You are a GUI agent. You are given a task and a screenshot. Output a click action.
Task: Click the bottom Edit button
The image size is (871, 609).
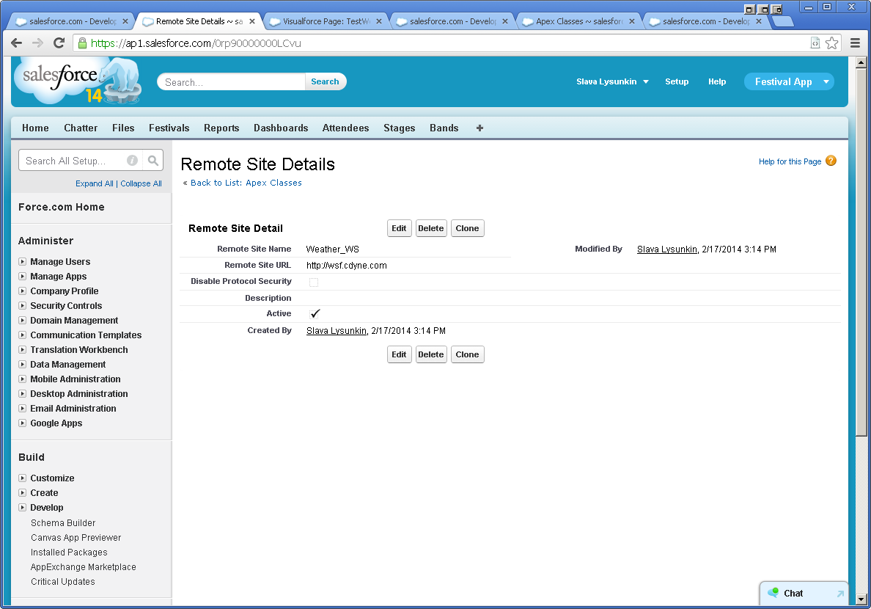[x=399, y=354]
